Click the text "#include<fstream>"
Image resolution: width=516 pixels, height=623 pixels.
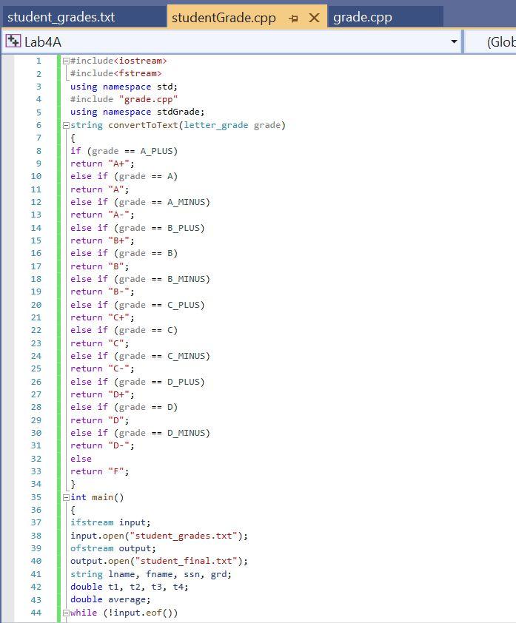(x=115, y=73)
